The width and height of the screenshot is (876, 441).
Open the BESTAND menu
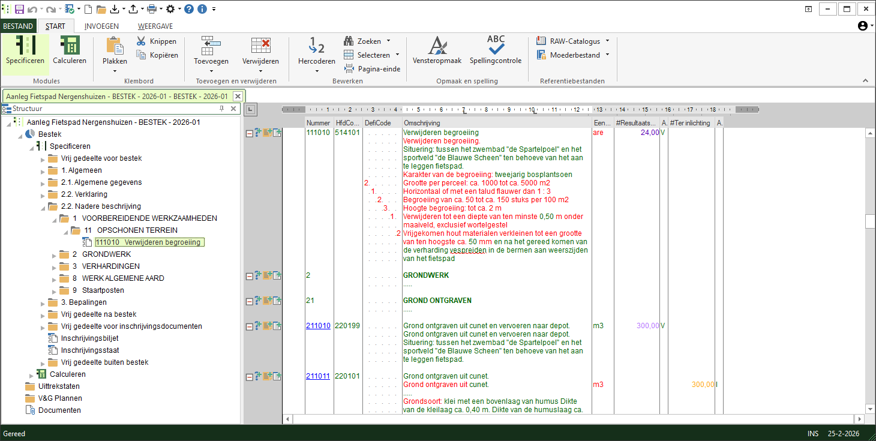click(18, 26)
